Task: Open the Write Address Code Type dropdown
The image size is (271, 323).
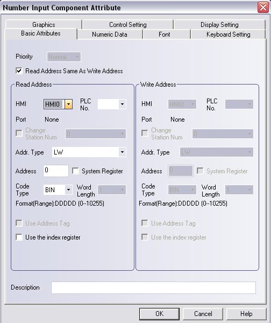Action: (182, 189)
